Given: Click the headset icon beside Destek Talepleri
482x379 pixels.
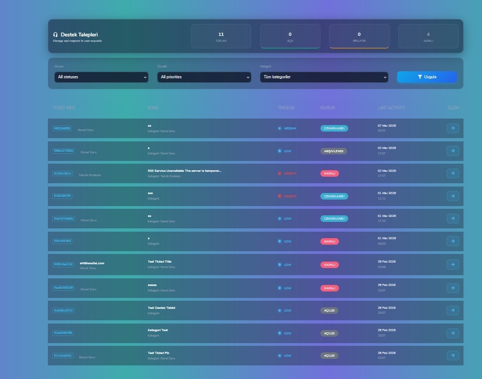Looking at the screenshot, I should tap(55, 35).
